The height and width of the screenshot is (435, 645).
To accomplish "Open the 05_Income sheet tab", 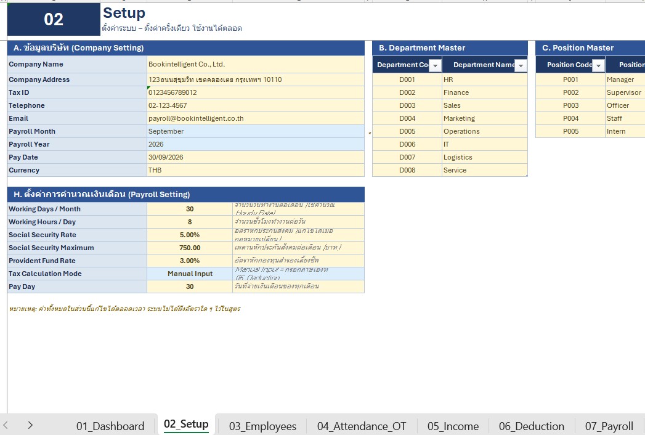I will (x=453, y=426).
